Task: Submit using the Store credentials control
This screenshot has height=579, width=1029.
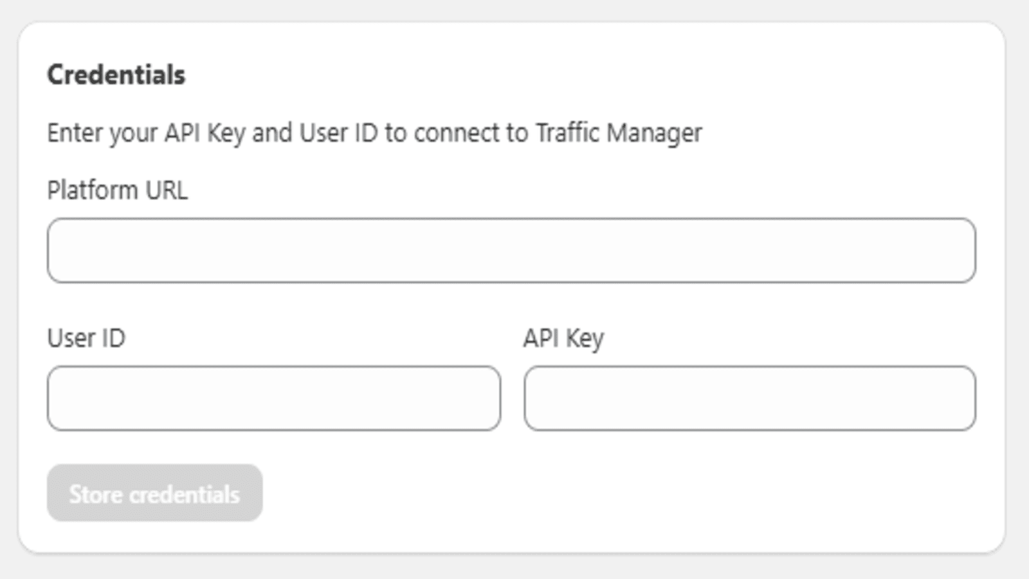Action: pyautogui.click(x=154, y=493)
